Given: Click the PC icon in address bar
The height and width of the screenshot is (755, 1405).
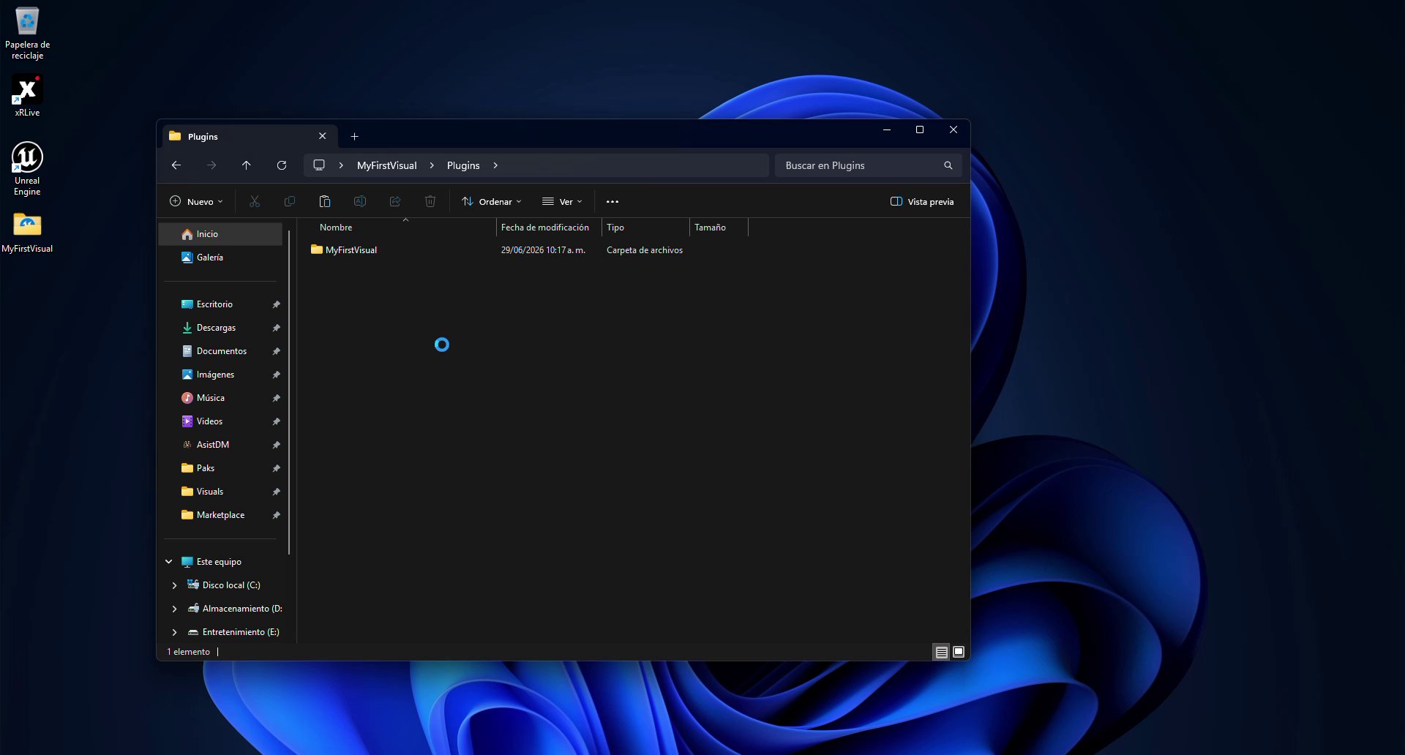Looking at the screenshot, I should point(319,165).
